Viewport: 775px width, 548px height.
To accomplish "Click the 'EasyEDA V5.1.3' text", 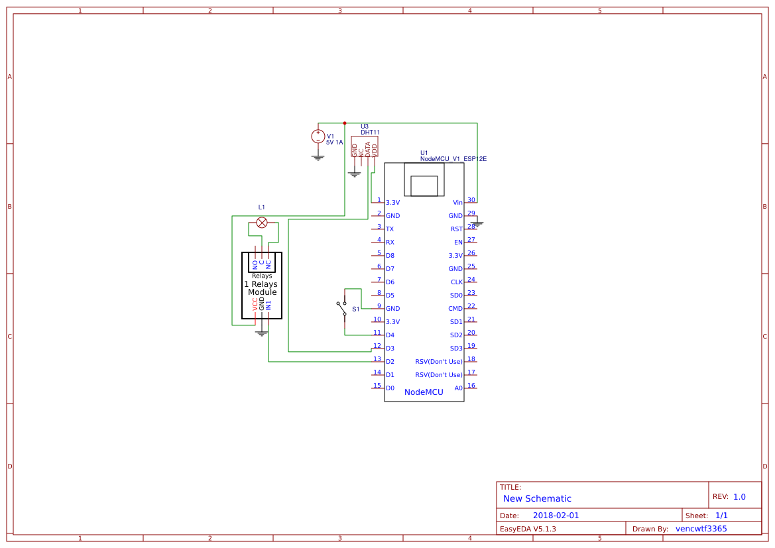I will (528, 529).
